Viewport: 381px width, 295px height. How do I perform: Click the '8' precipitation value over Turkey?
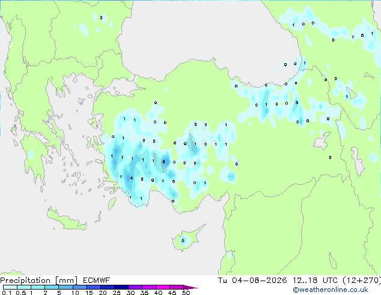pyautogui.click(x=164, y=161)
